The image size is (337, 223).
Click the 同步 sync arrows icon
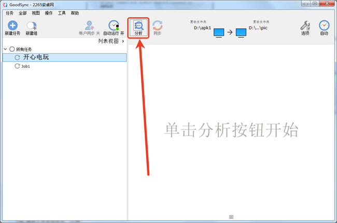[158, 25]
